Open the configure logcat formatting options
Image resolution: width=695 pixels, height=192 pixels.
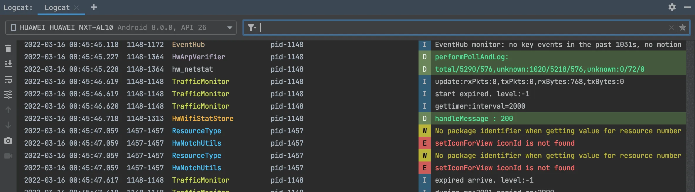pos(8,95)
